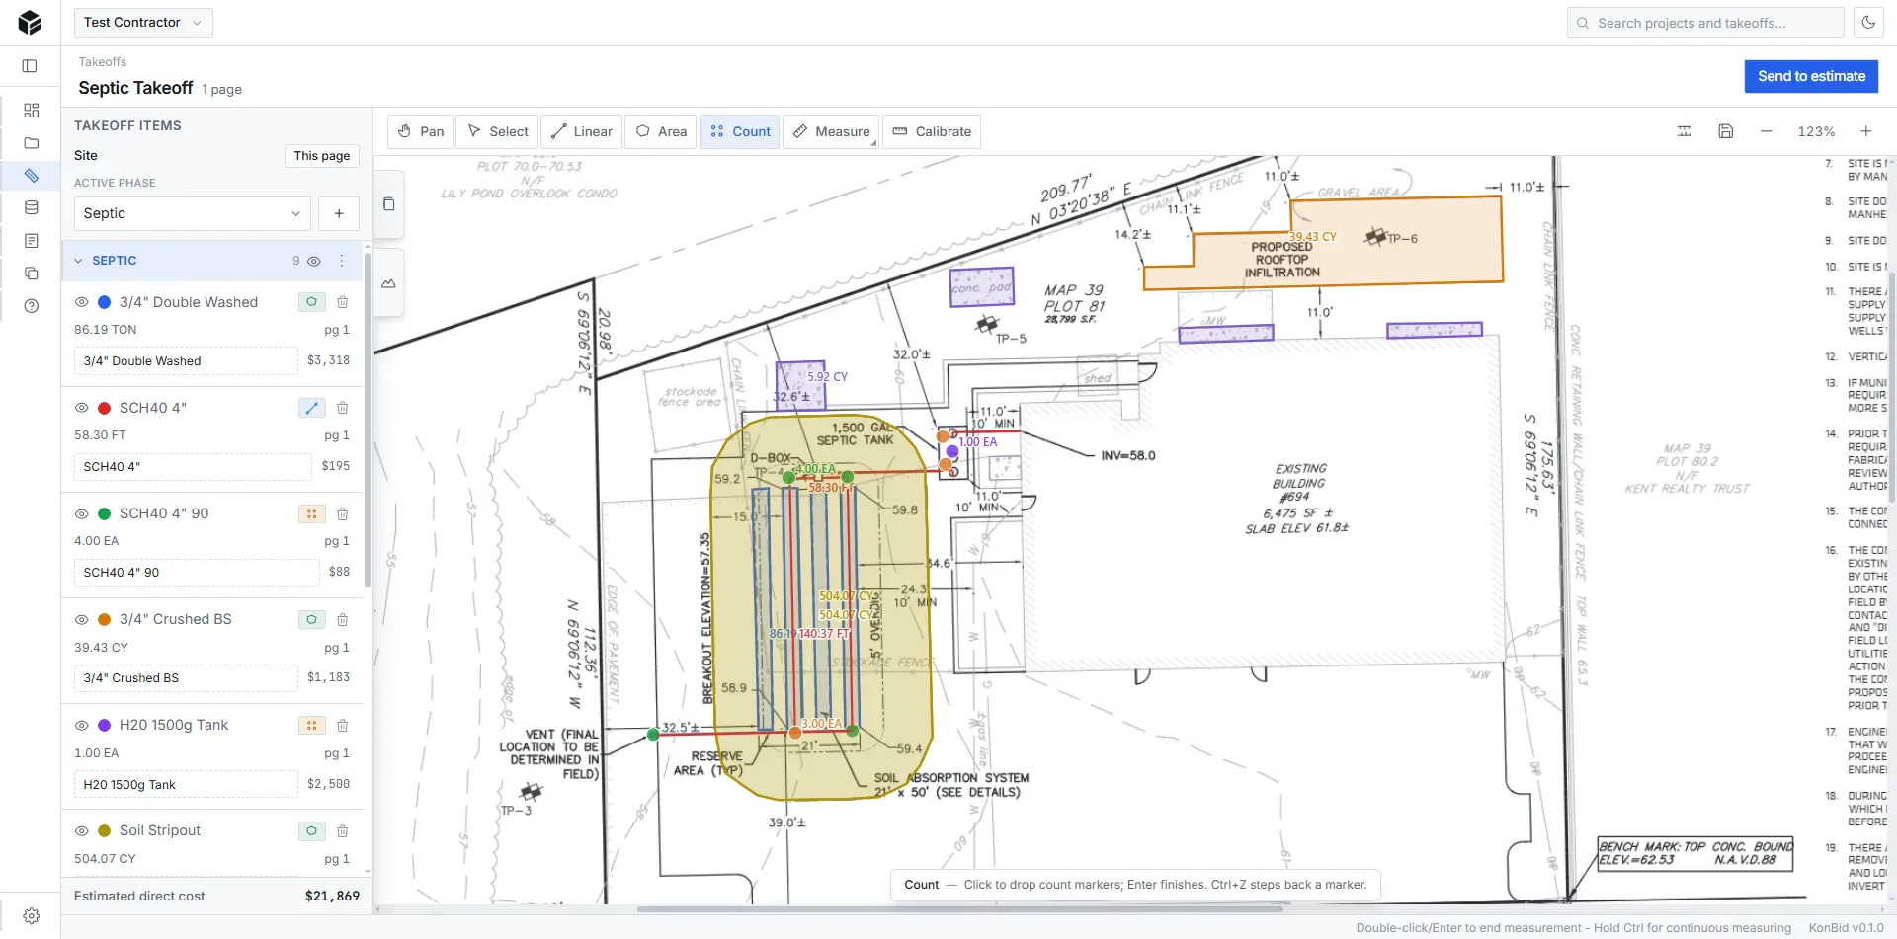Toggle visibility of SCH40 4" 90
1897x939 pixels.
(82, 514)
